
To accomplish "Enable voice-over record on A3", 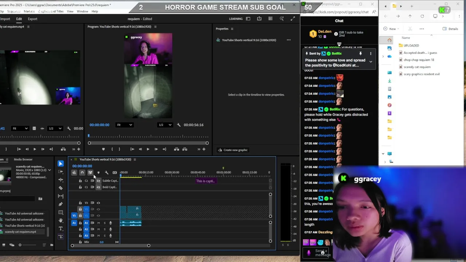I will tap(111, 235).
